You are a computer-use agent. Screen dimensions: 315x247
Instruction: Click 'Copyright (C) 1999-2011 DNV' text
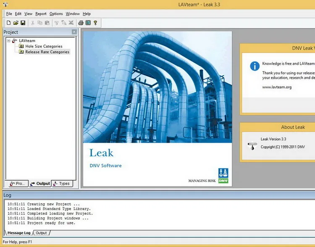coord(283,147)
